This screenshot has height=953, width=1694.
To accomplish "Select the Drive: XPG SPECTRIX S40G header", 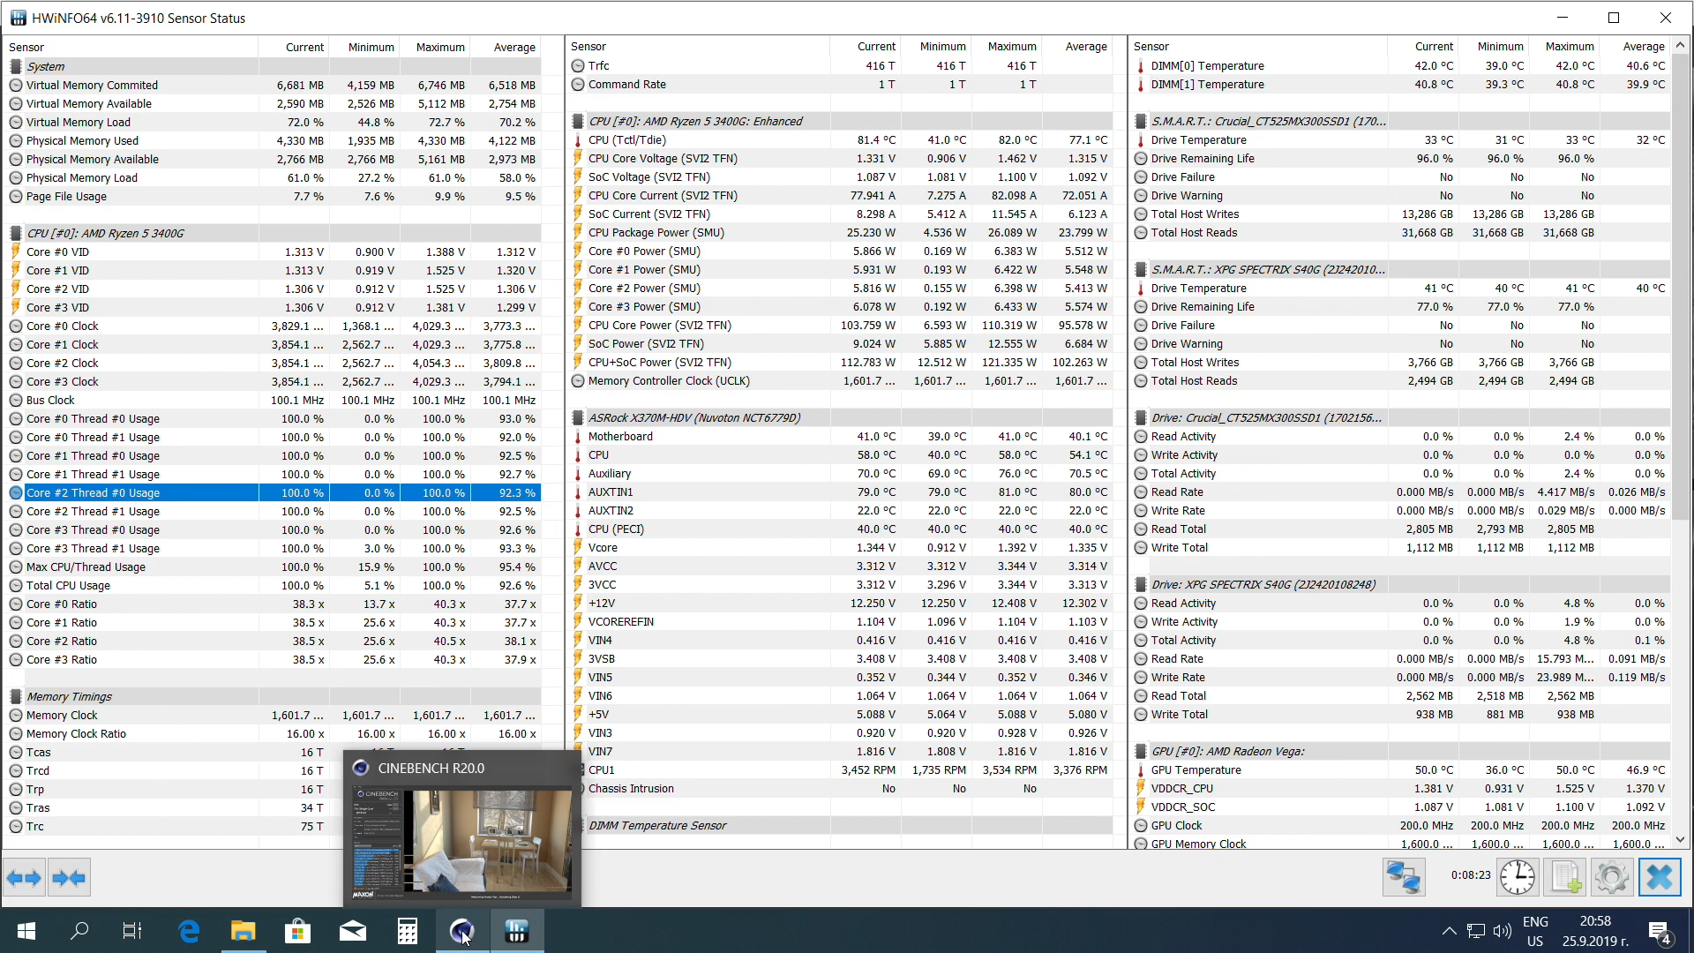I will coord(1401,584).
